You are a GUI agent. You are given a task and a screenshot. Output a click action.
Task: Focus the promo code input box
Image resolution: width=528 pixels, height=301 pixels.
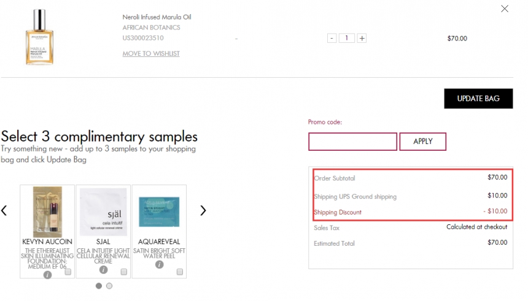click(352, 142)
